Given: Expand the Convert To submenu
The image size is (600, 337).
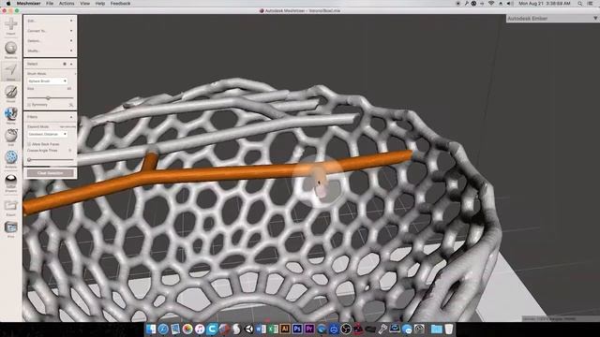Looking at the screenshot, I should point(50,31).
